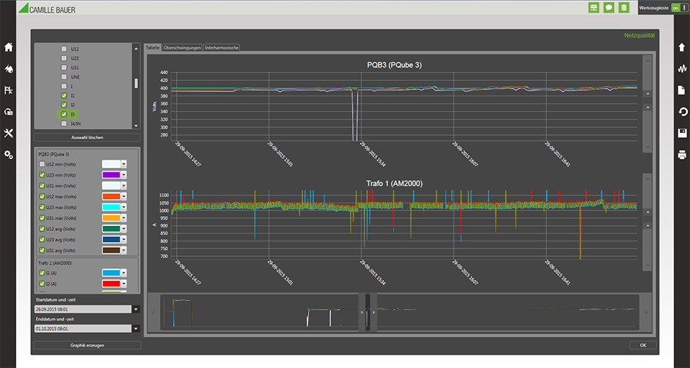690x368 pixels.
Task: Click measurement list scroll-up arrow
Action: 136,49
